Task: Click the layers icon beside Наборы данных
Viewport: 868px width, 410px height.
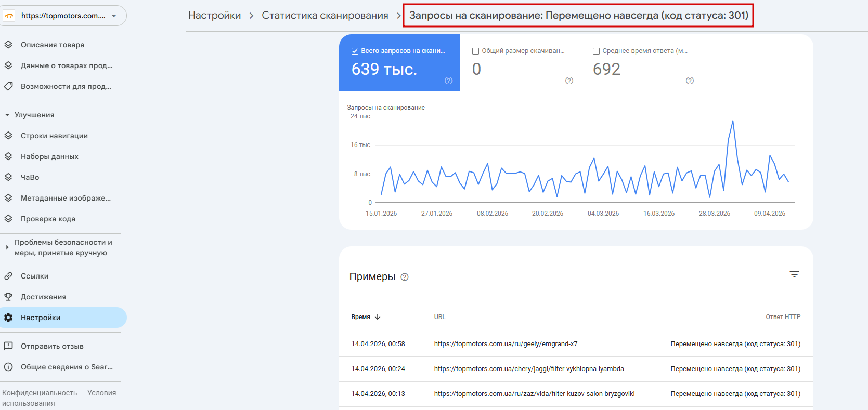Action: coord(8,156)
